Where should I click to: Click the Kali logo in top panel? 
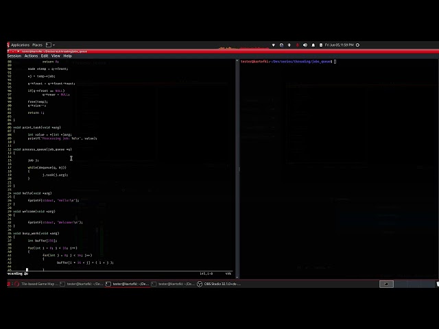pyautogui.click(x=8, y=45)
